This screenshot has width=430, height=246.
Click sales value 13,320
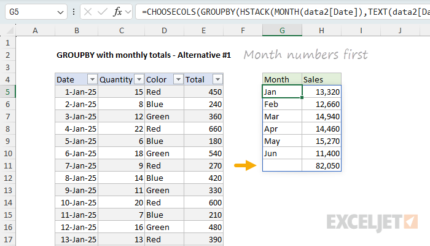[321, 92]
